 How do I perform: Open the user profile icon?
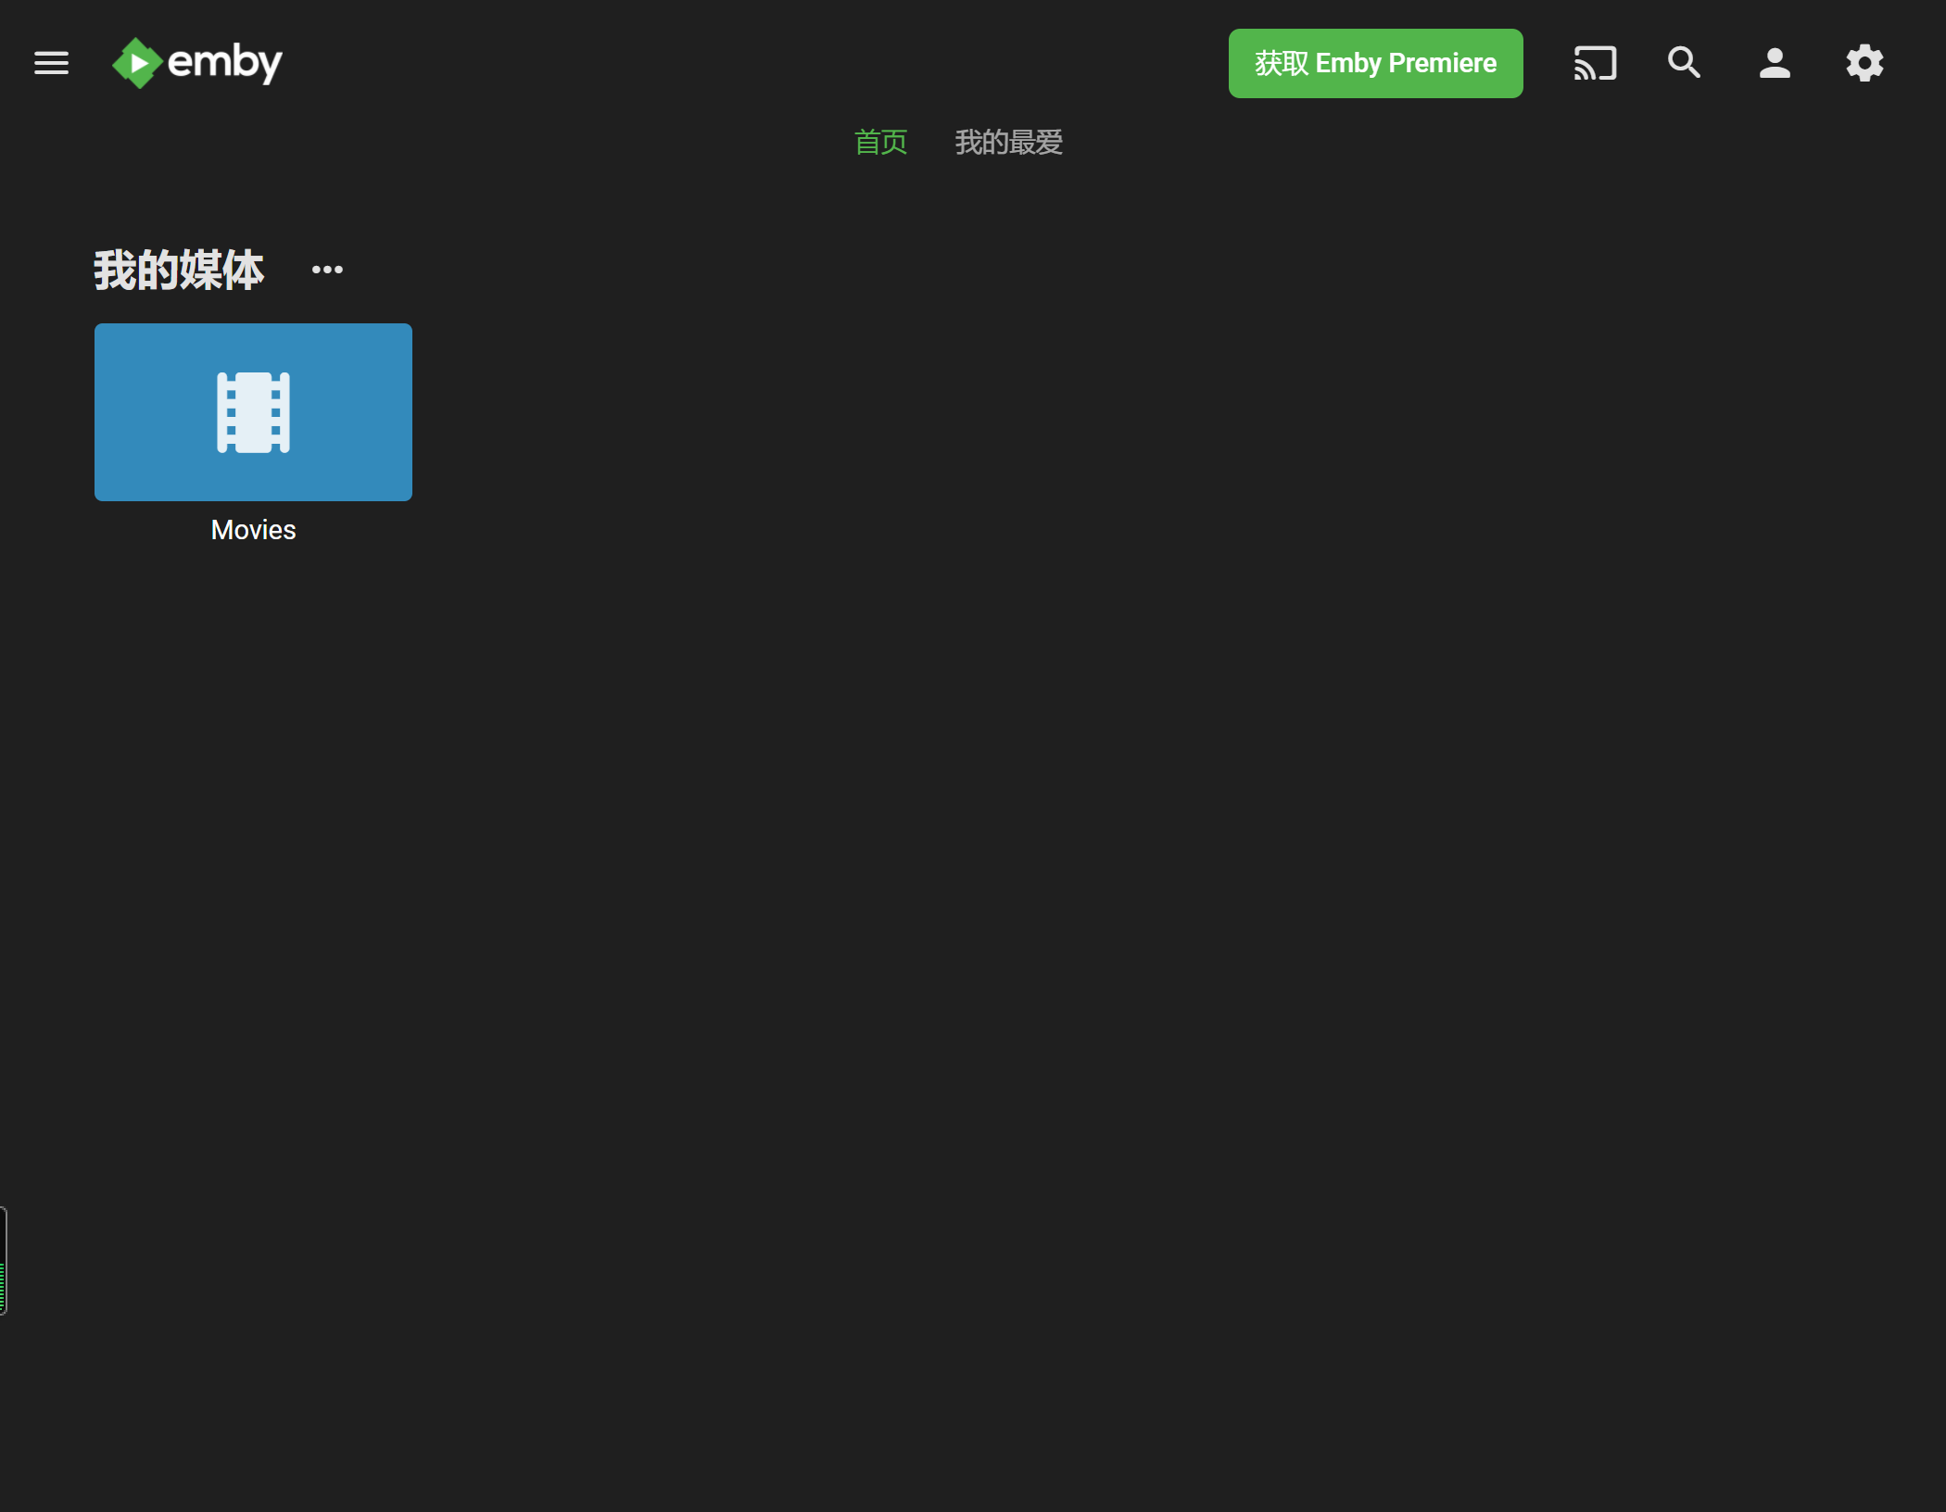click(x=1774, y=63)
